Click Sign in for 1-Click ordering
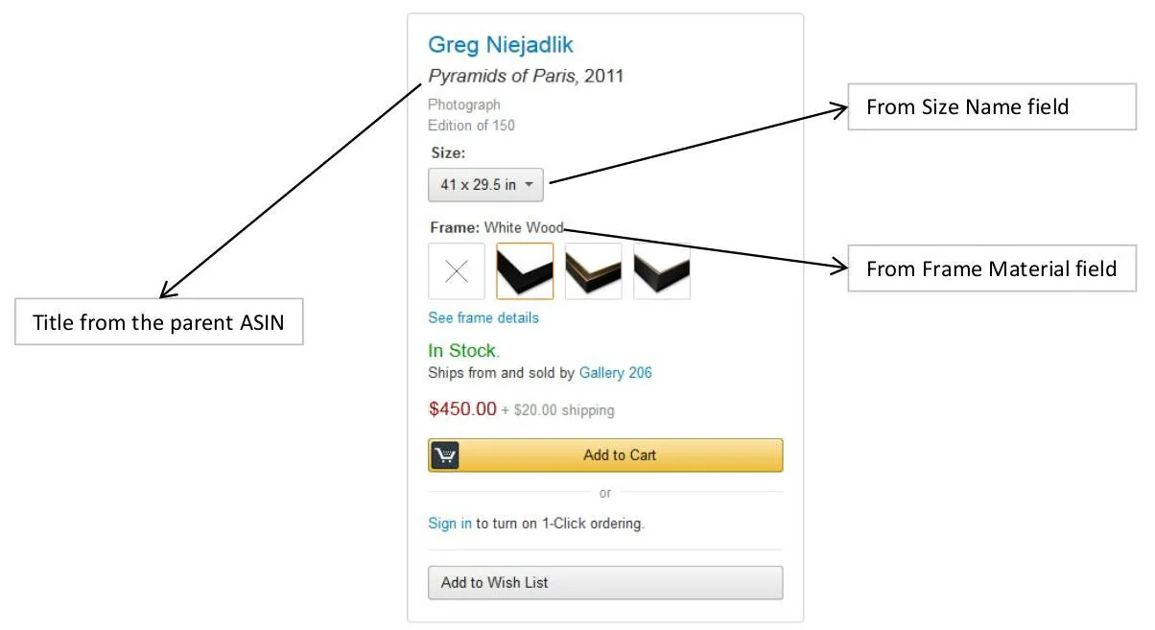 (449, 524)
